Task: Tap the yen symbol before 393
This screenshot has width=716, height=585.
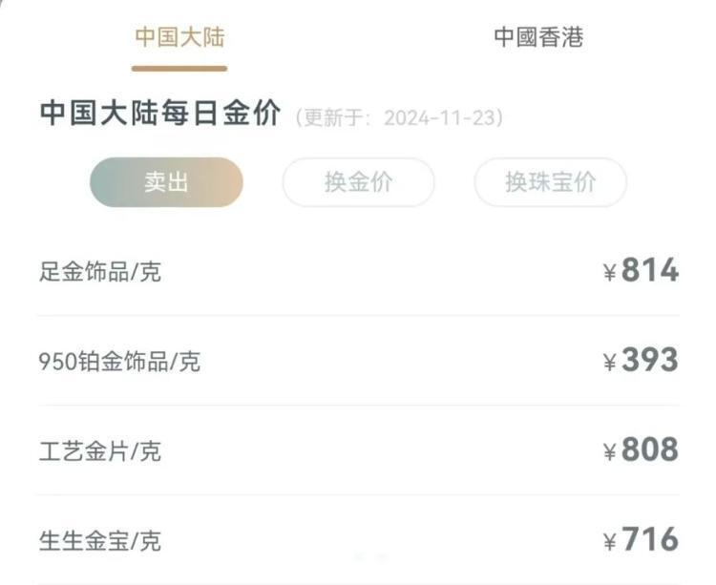Action: point(610,364)
